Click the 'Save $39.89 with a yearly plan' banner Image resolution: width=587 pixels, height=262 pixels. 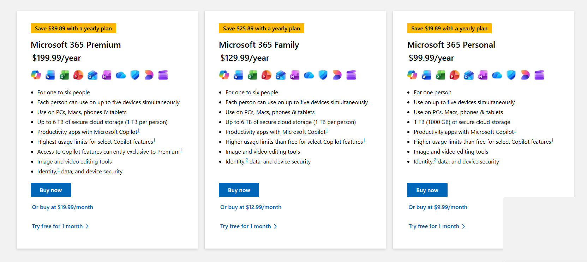pos(73,28)
